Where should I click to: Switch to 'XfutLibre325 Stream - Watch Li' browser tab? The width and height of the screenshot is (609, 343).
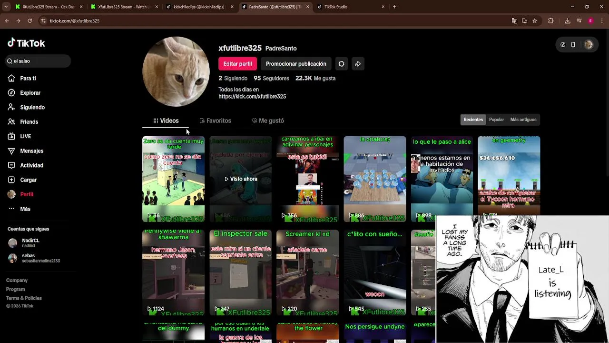[x=124, y=7]
